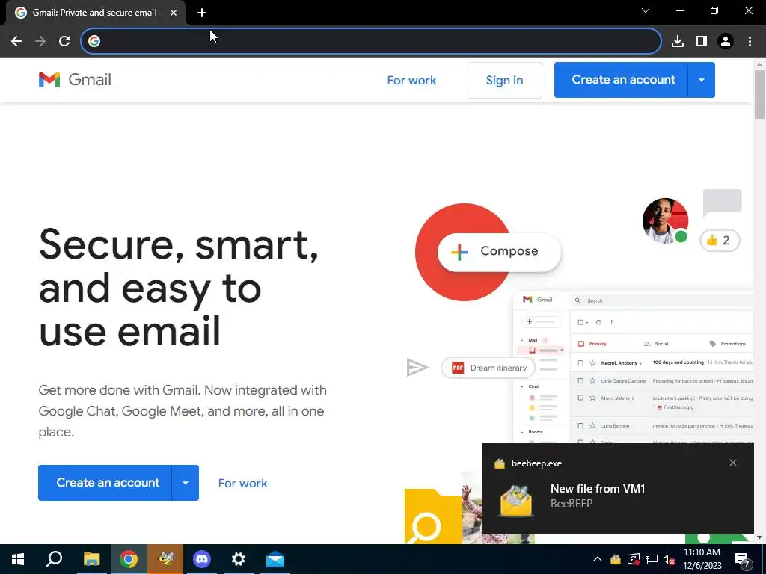This screenshot has height=574, width=766.
Task: Click the Dream itinerary PDF chip
Action: coord(488,368)
